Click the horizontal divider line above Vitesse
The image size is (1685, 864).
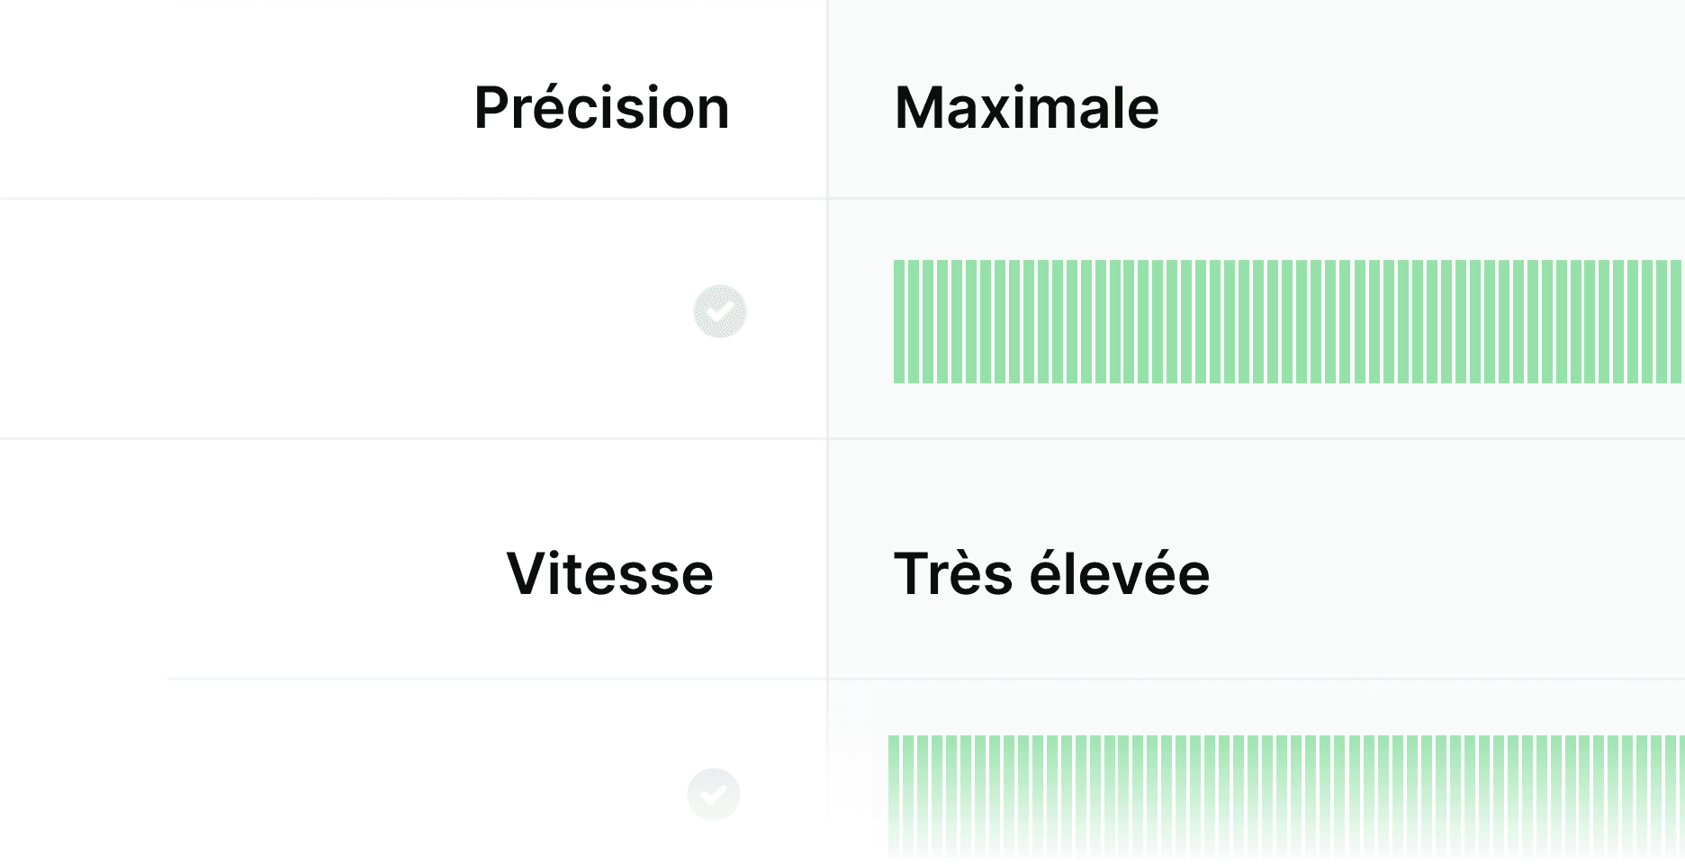[x=414, y=439]
